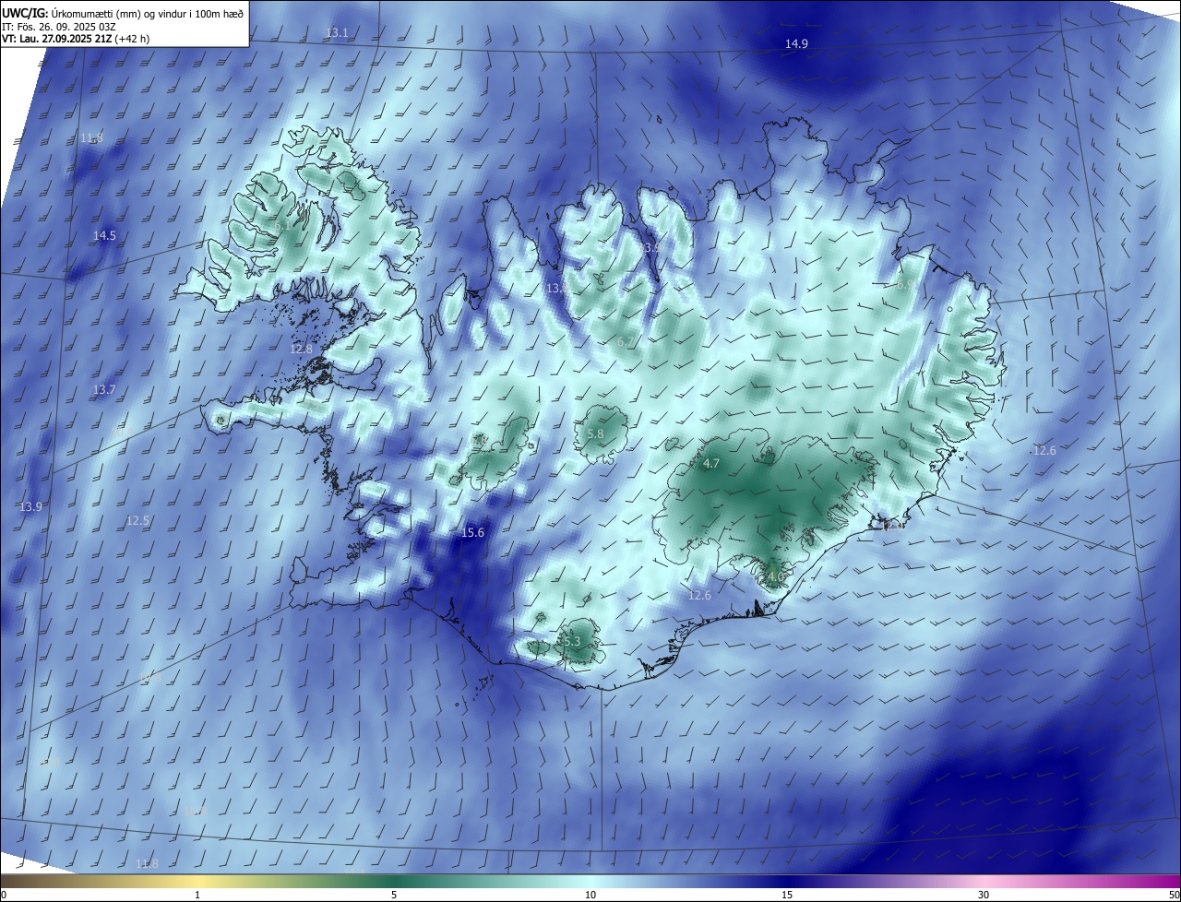Screen dimensions: 1181x902
Task: Click the 6.9 value label
Action: click(905, 286)
